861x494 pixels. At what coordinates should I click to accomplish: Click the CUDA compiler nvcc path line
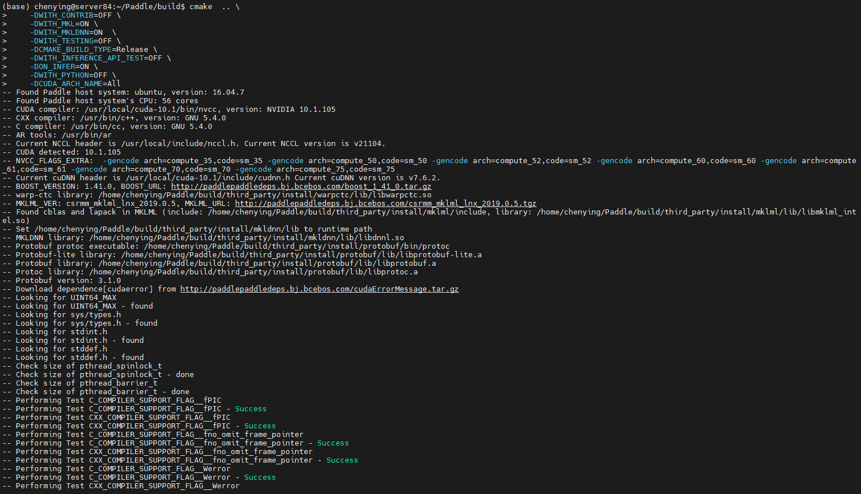[169, 110]
